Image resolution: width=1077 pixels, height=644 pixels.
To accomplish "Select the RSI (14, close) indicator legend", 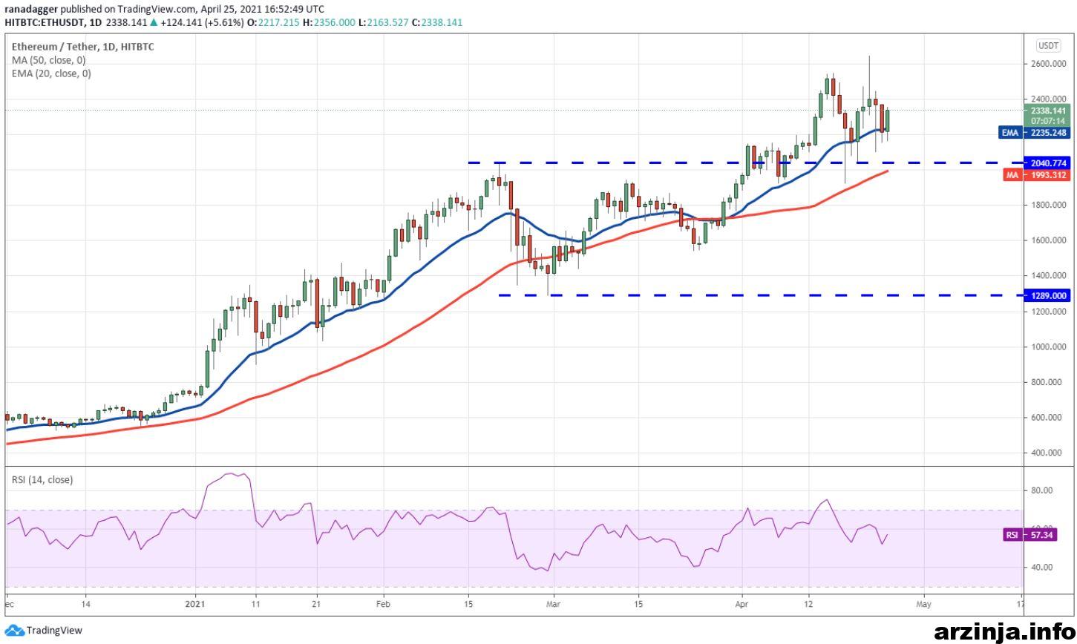I will click(42, 480).
